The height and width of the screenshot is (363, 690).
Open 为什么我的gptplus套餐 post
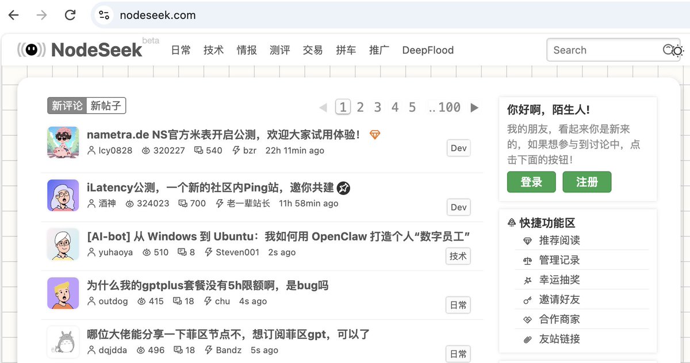tap(208, 285)
